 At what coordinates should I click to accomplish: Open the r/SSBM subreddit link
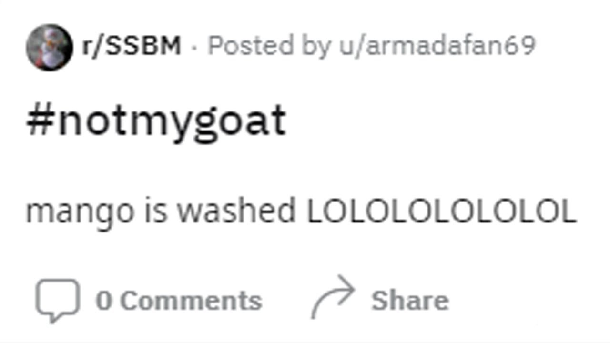pos(131,46)
